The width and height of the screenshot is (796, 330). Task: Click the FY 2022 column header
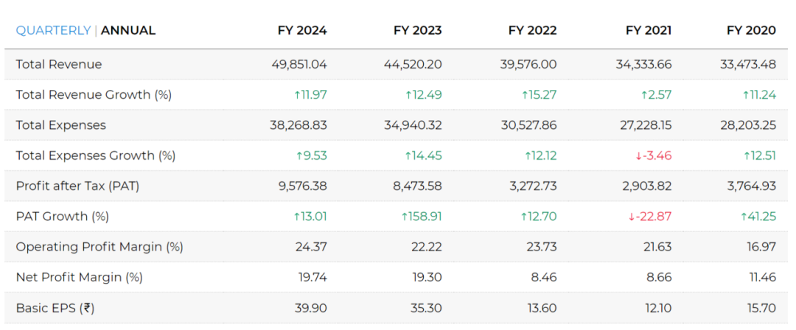[532, 30]
